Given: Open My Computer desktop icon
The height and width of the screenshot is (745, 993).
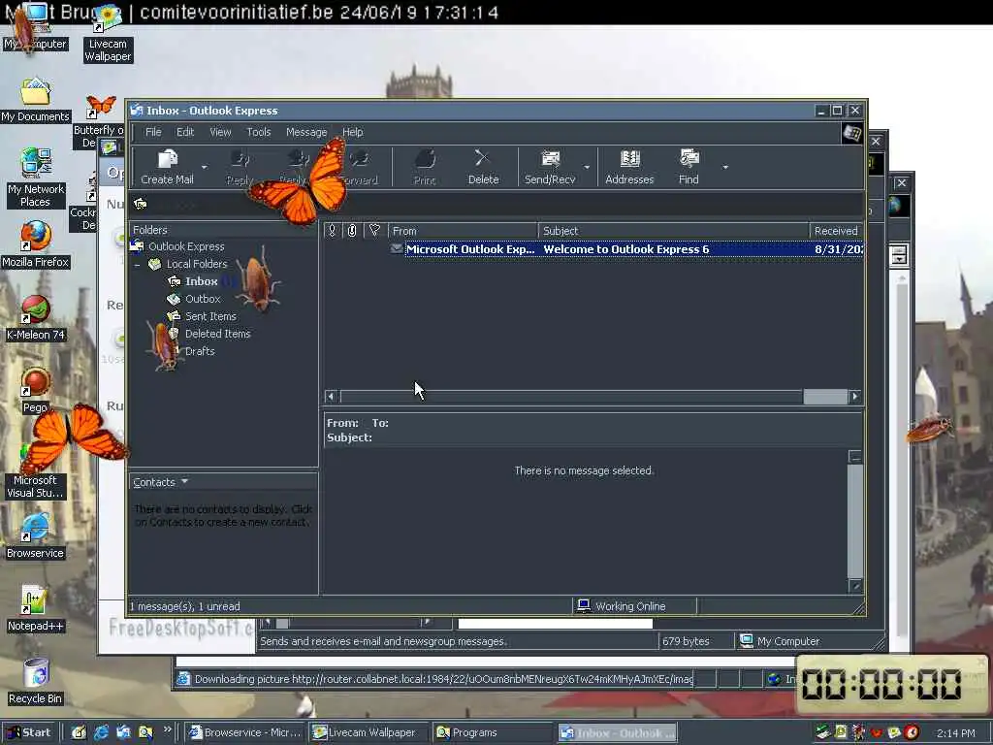Looking at the screenshot, I should click(35, 28).
